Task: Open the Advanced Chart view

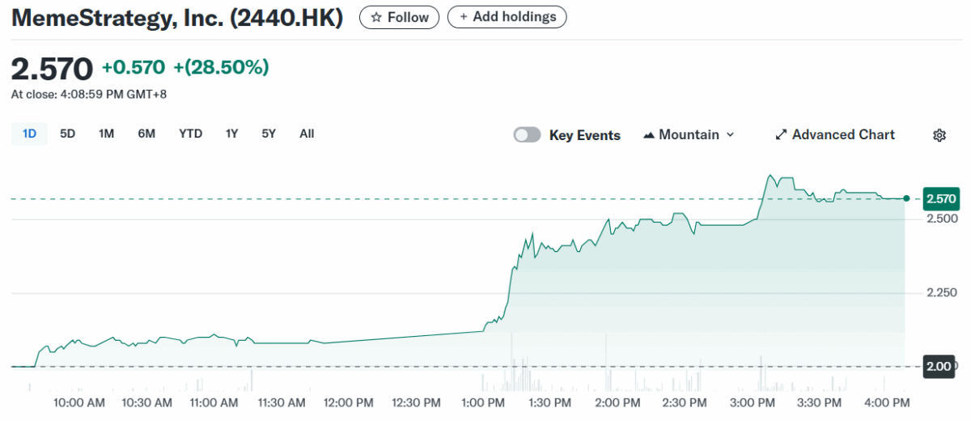Action: click(835, 135)
